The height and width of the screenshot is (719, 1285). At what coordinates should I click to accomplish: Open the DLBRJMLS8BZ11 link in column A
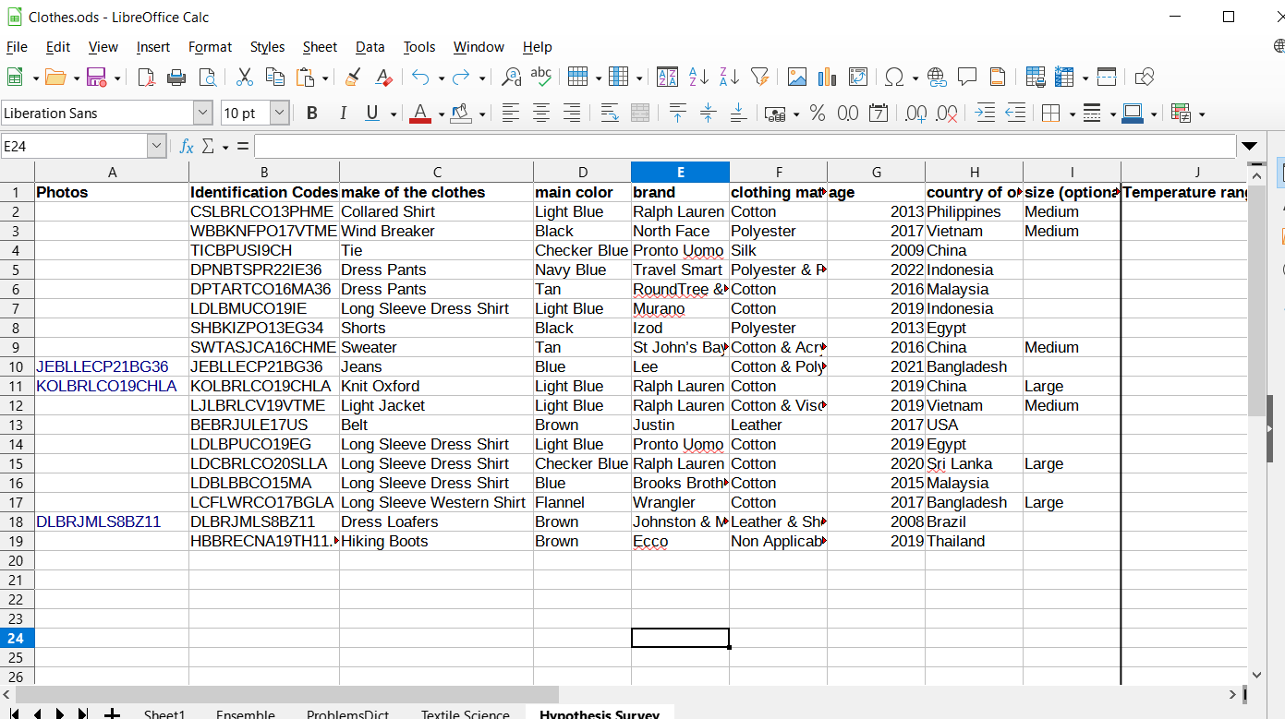coord(99,521)
